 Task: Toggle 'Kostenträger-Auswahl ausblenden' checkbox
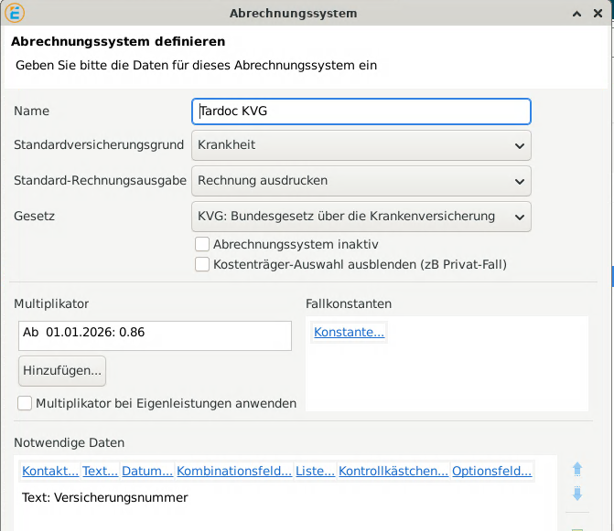click(x=203, y=264)
